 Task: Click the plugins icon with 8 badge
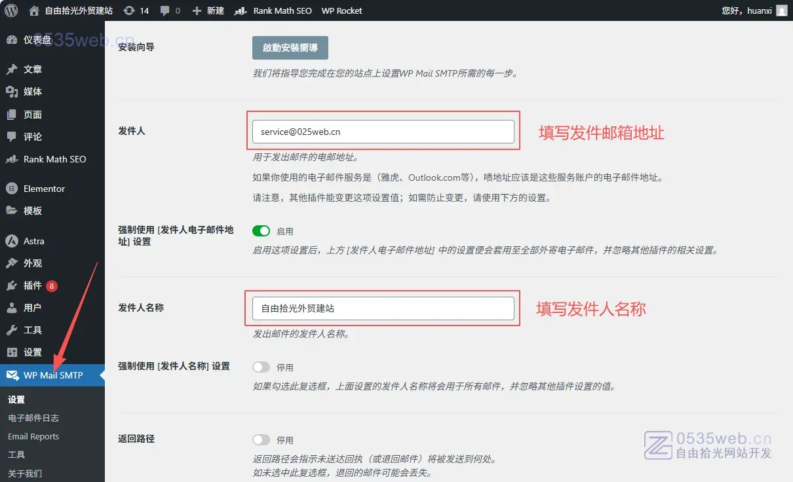tap(11, 286)
